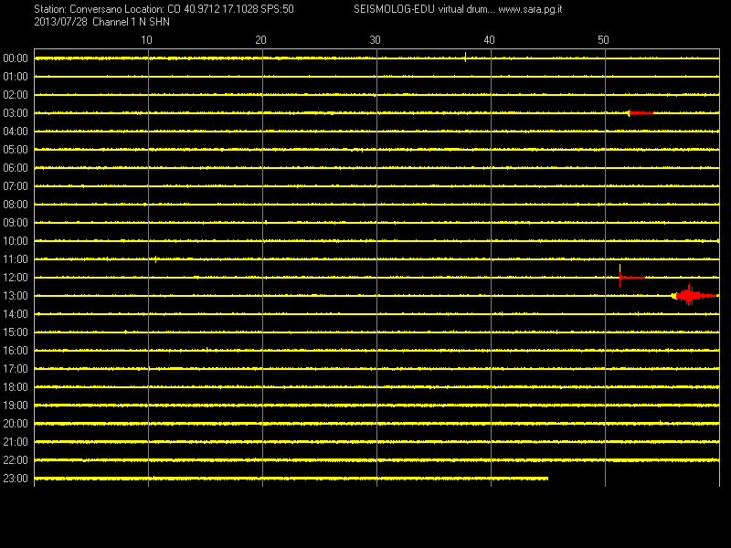Click the 15:00 hour label
This screenshot has height=548, width=731.
[x=16, y=332]
